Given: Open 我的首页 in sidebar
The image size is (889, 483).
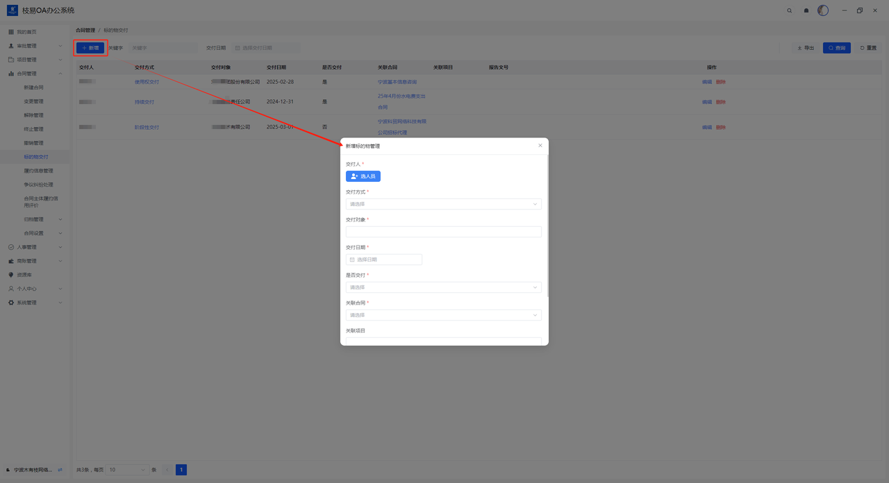Looking at the screenshot, I should point(26,32).
